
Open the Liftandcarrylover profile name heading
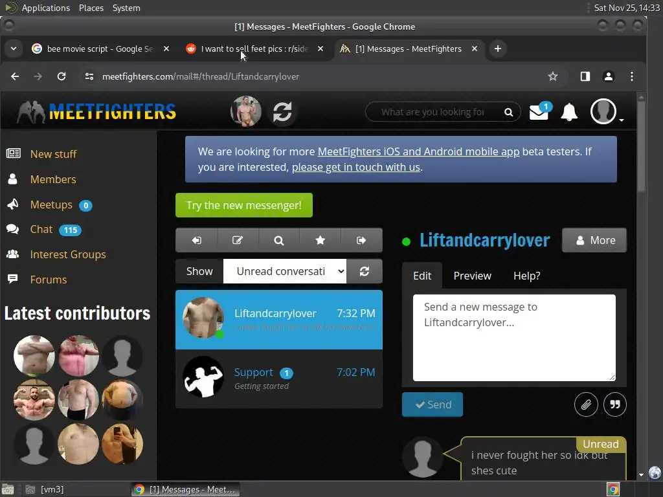click(484, 240)
